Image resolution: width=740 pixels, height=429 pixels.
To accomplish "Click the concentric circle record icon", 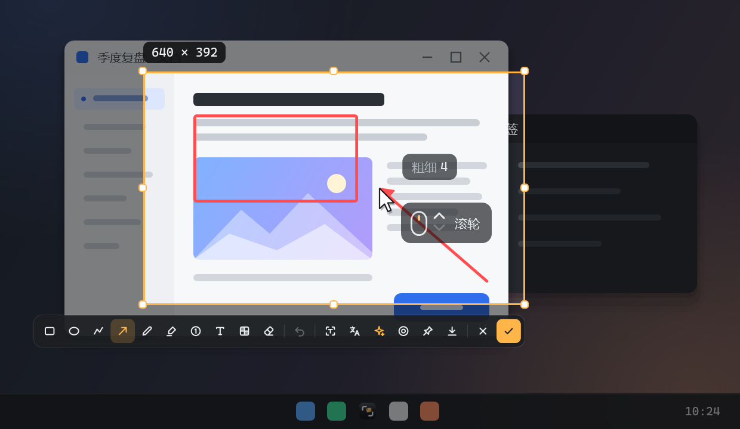I will point(403,331).
